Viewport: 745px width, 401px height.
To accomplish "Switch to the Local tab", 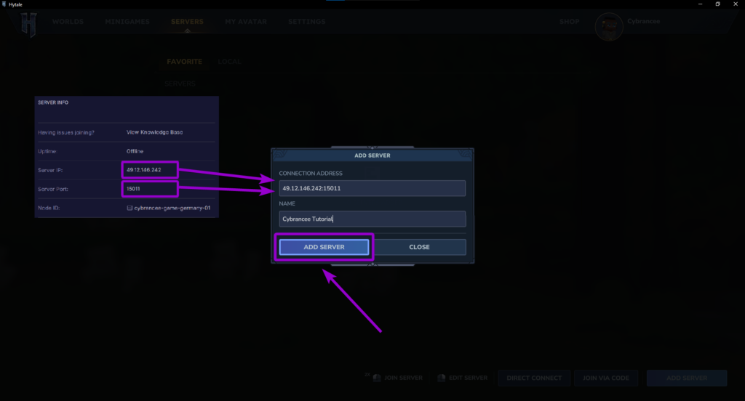I will pyautogui.click(x=229, y=62).
